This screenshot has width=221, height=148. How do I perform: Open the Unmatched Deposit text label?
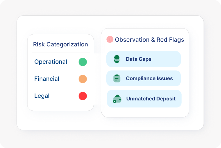(x=151, y=99)
